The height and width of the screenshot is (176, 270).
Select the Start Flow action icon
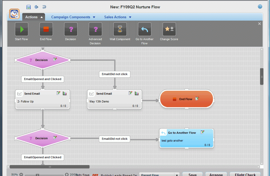(21, 29)
